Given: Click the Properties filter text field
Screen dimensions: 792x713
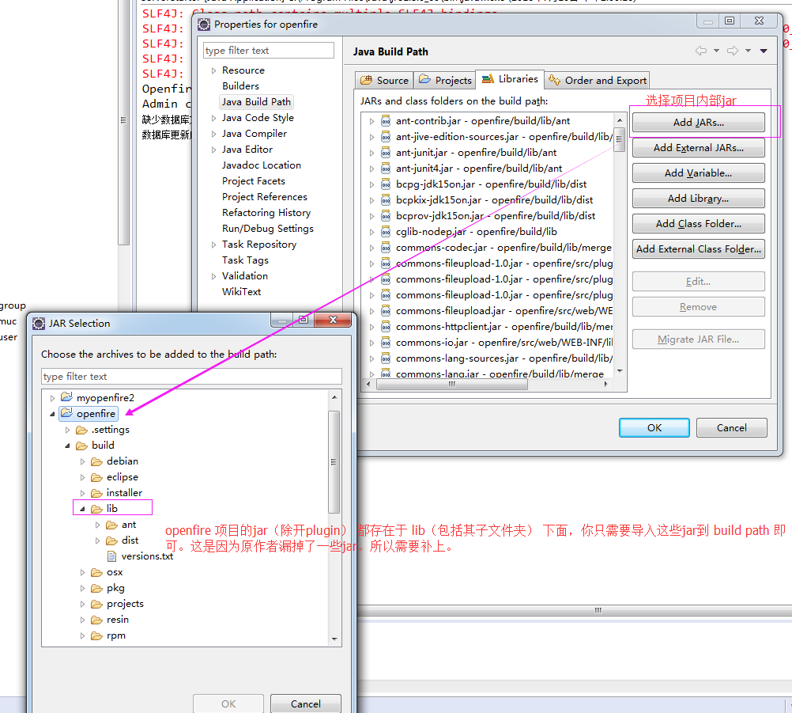Looking at the screenshot, I should coord(269,51).
